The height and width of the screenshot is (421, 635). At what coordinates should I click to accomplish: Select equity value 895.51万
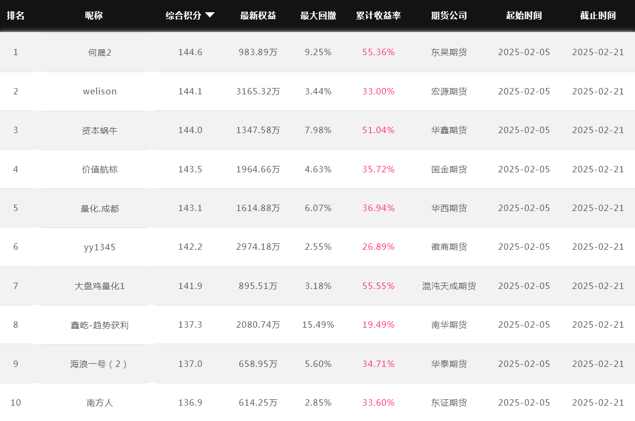point(258,286)
